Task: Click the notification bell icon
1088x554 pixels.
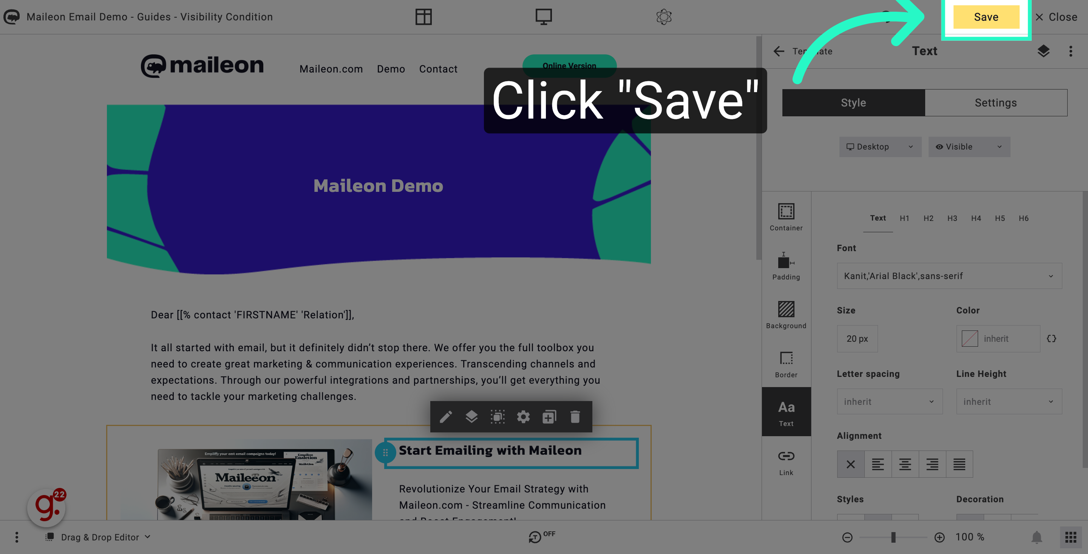Action: pos(1037,537)
